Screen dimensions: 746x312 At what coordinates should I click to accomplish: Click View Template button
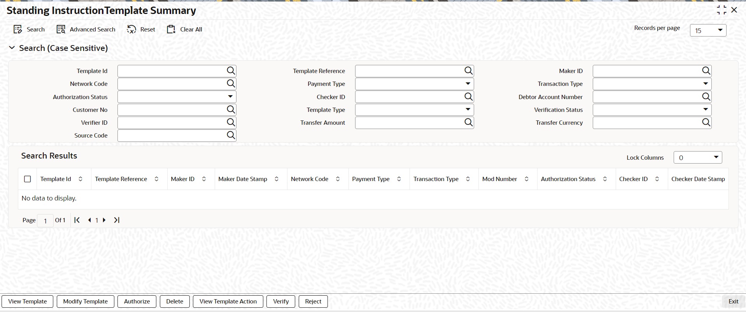[27, 302]
